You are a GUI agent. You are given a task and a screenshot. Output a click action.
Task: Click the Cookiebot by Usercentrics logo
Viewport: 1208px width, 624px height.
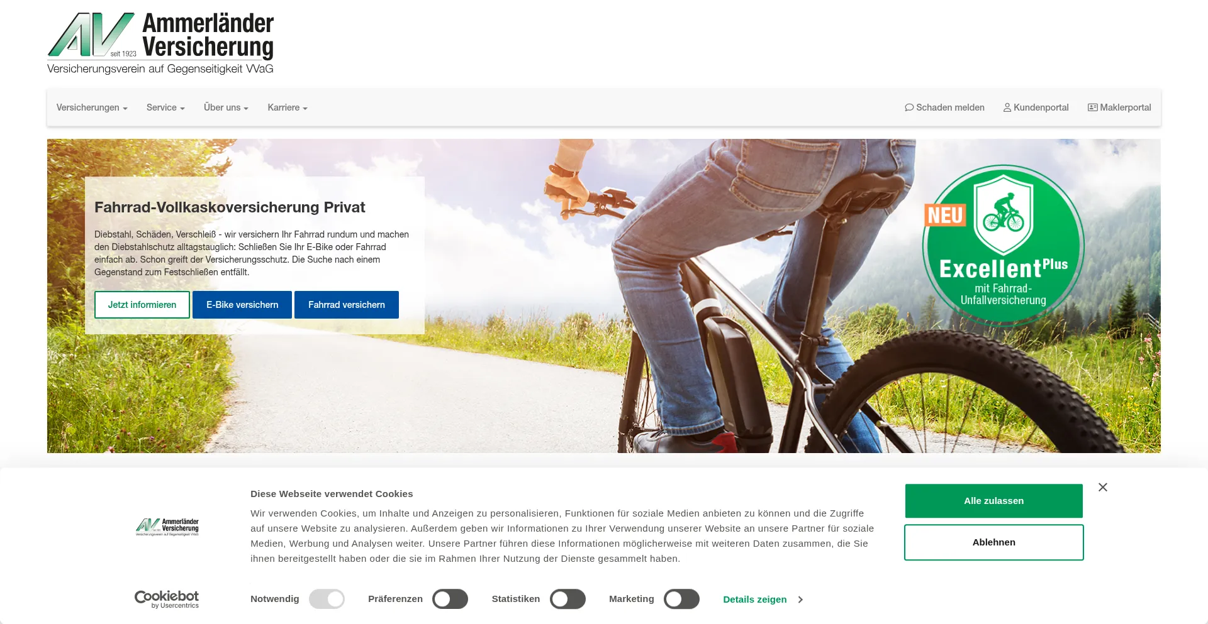[167, 599]
